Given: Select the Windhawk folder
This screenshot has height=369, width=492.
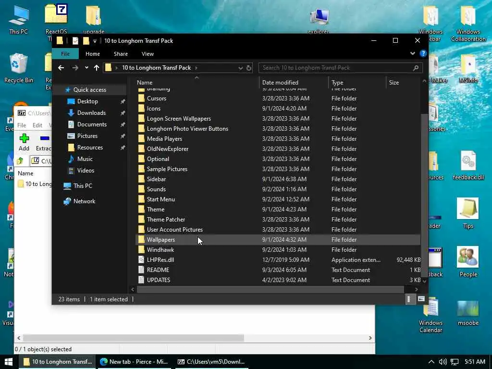Looking at the screenshot, I should (x=160, y=250).
